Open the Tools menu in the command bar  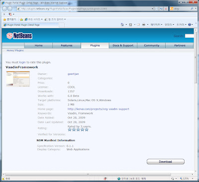(181, 25)
